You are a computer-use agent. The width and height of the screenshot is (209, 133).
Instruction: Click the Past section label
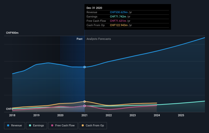[x=79, y=39]
